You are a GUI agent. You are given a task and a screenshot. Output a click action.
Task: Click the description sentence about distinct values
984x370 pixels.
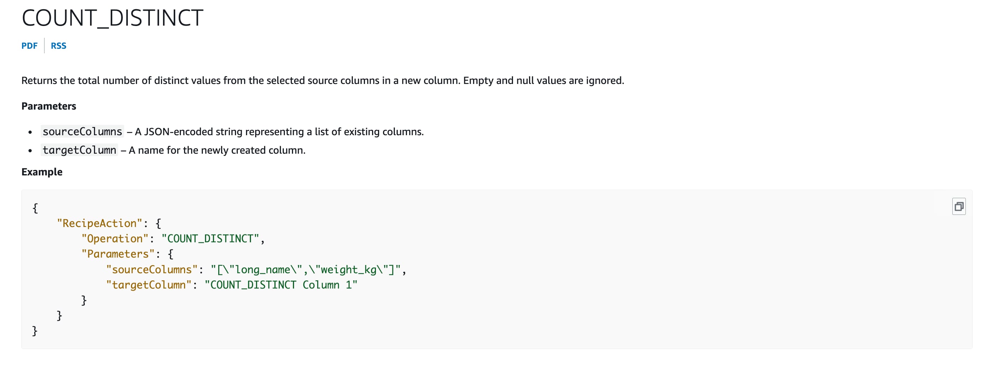[x=323, y=80]
